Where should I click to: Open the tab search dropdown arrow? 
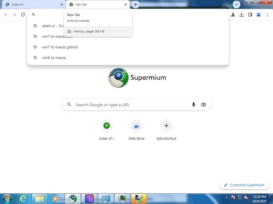pos(236,5)
